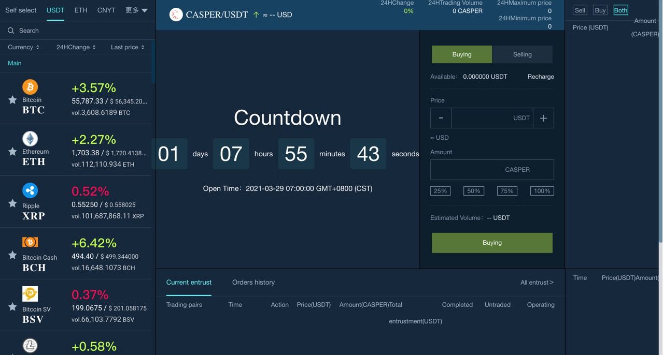Image resolution: width=663 pixels, height=355 pixels.
Task: Open the Current entrust tab
Action: pyautogui.click(x=189, y=283)
